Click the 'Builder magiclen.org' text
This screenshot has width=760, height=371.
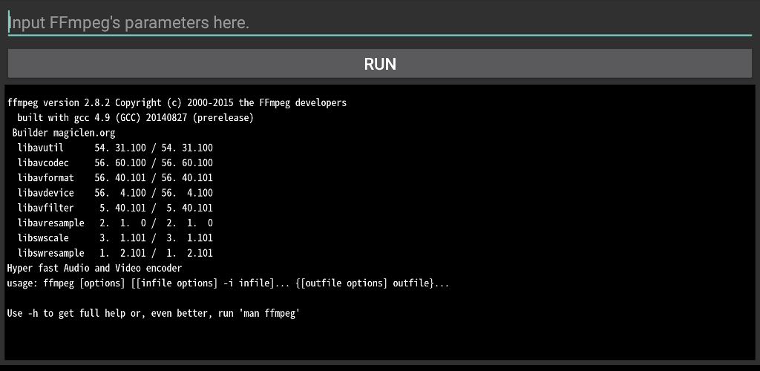[64, 133]
